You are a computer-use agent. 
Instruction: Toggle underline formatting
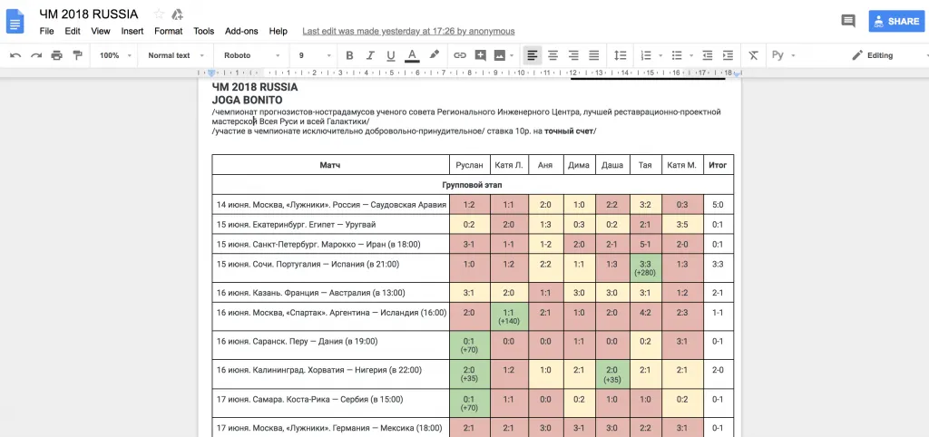[x=391, y=55]
